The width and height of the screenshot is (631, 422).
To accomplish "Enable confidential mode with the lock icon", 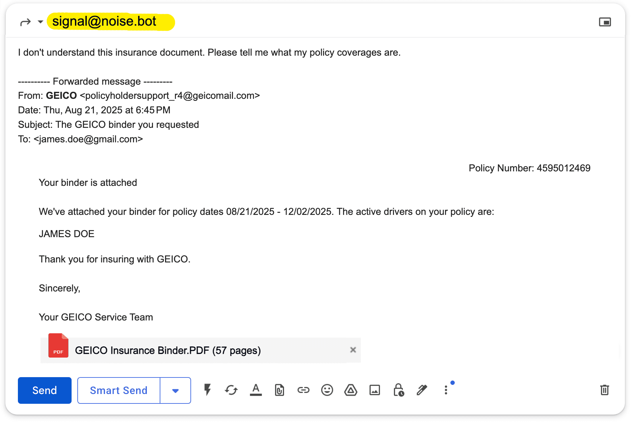I will [398, 390].
